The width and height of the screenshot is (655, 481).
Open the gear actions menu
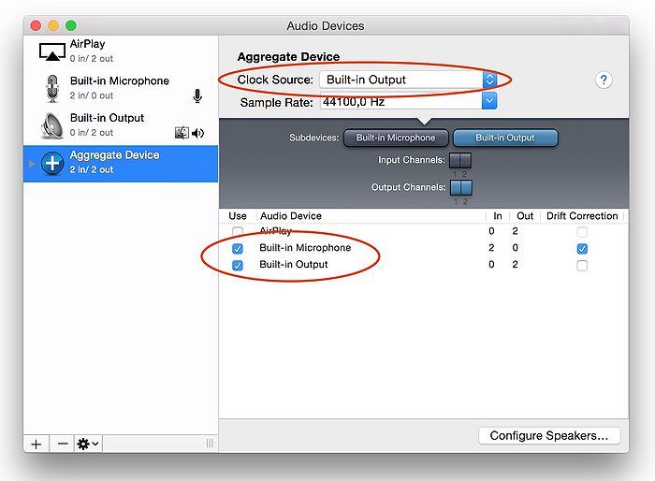click(x=88, y=444)
